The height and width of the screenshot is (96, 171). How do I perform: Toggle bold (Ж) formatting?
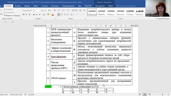pyautogui.click(x=24, y=14)
